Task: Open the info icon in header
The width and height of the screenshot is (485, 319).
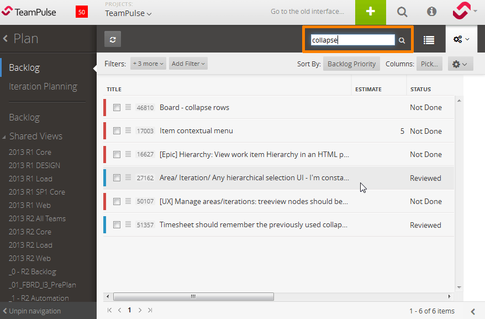Action: [x=431, y=12]
